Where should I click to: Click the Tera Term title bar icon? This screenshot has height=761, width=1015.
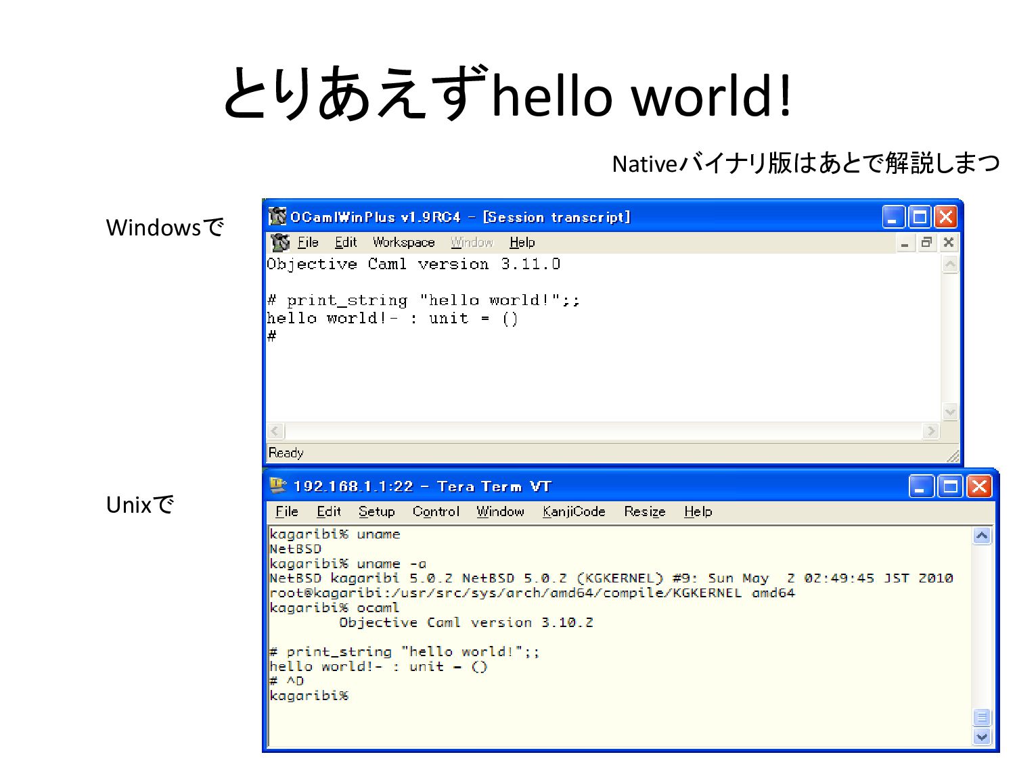(277, 485)
